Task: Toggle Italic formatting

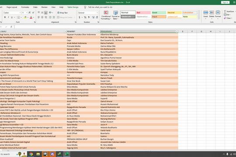Action: click(x=8, y=17)
